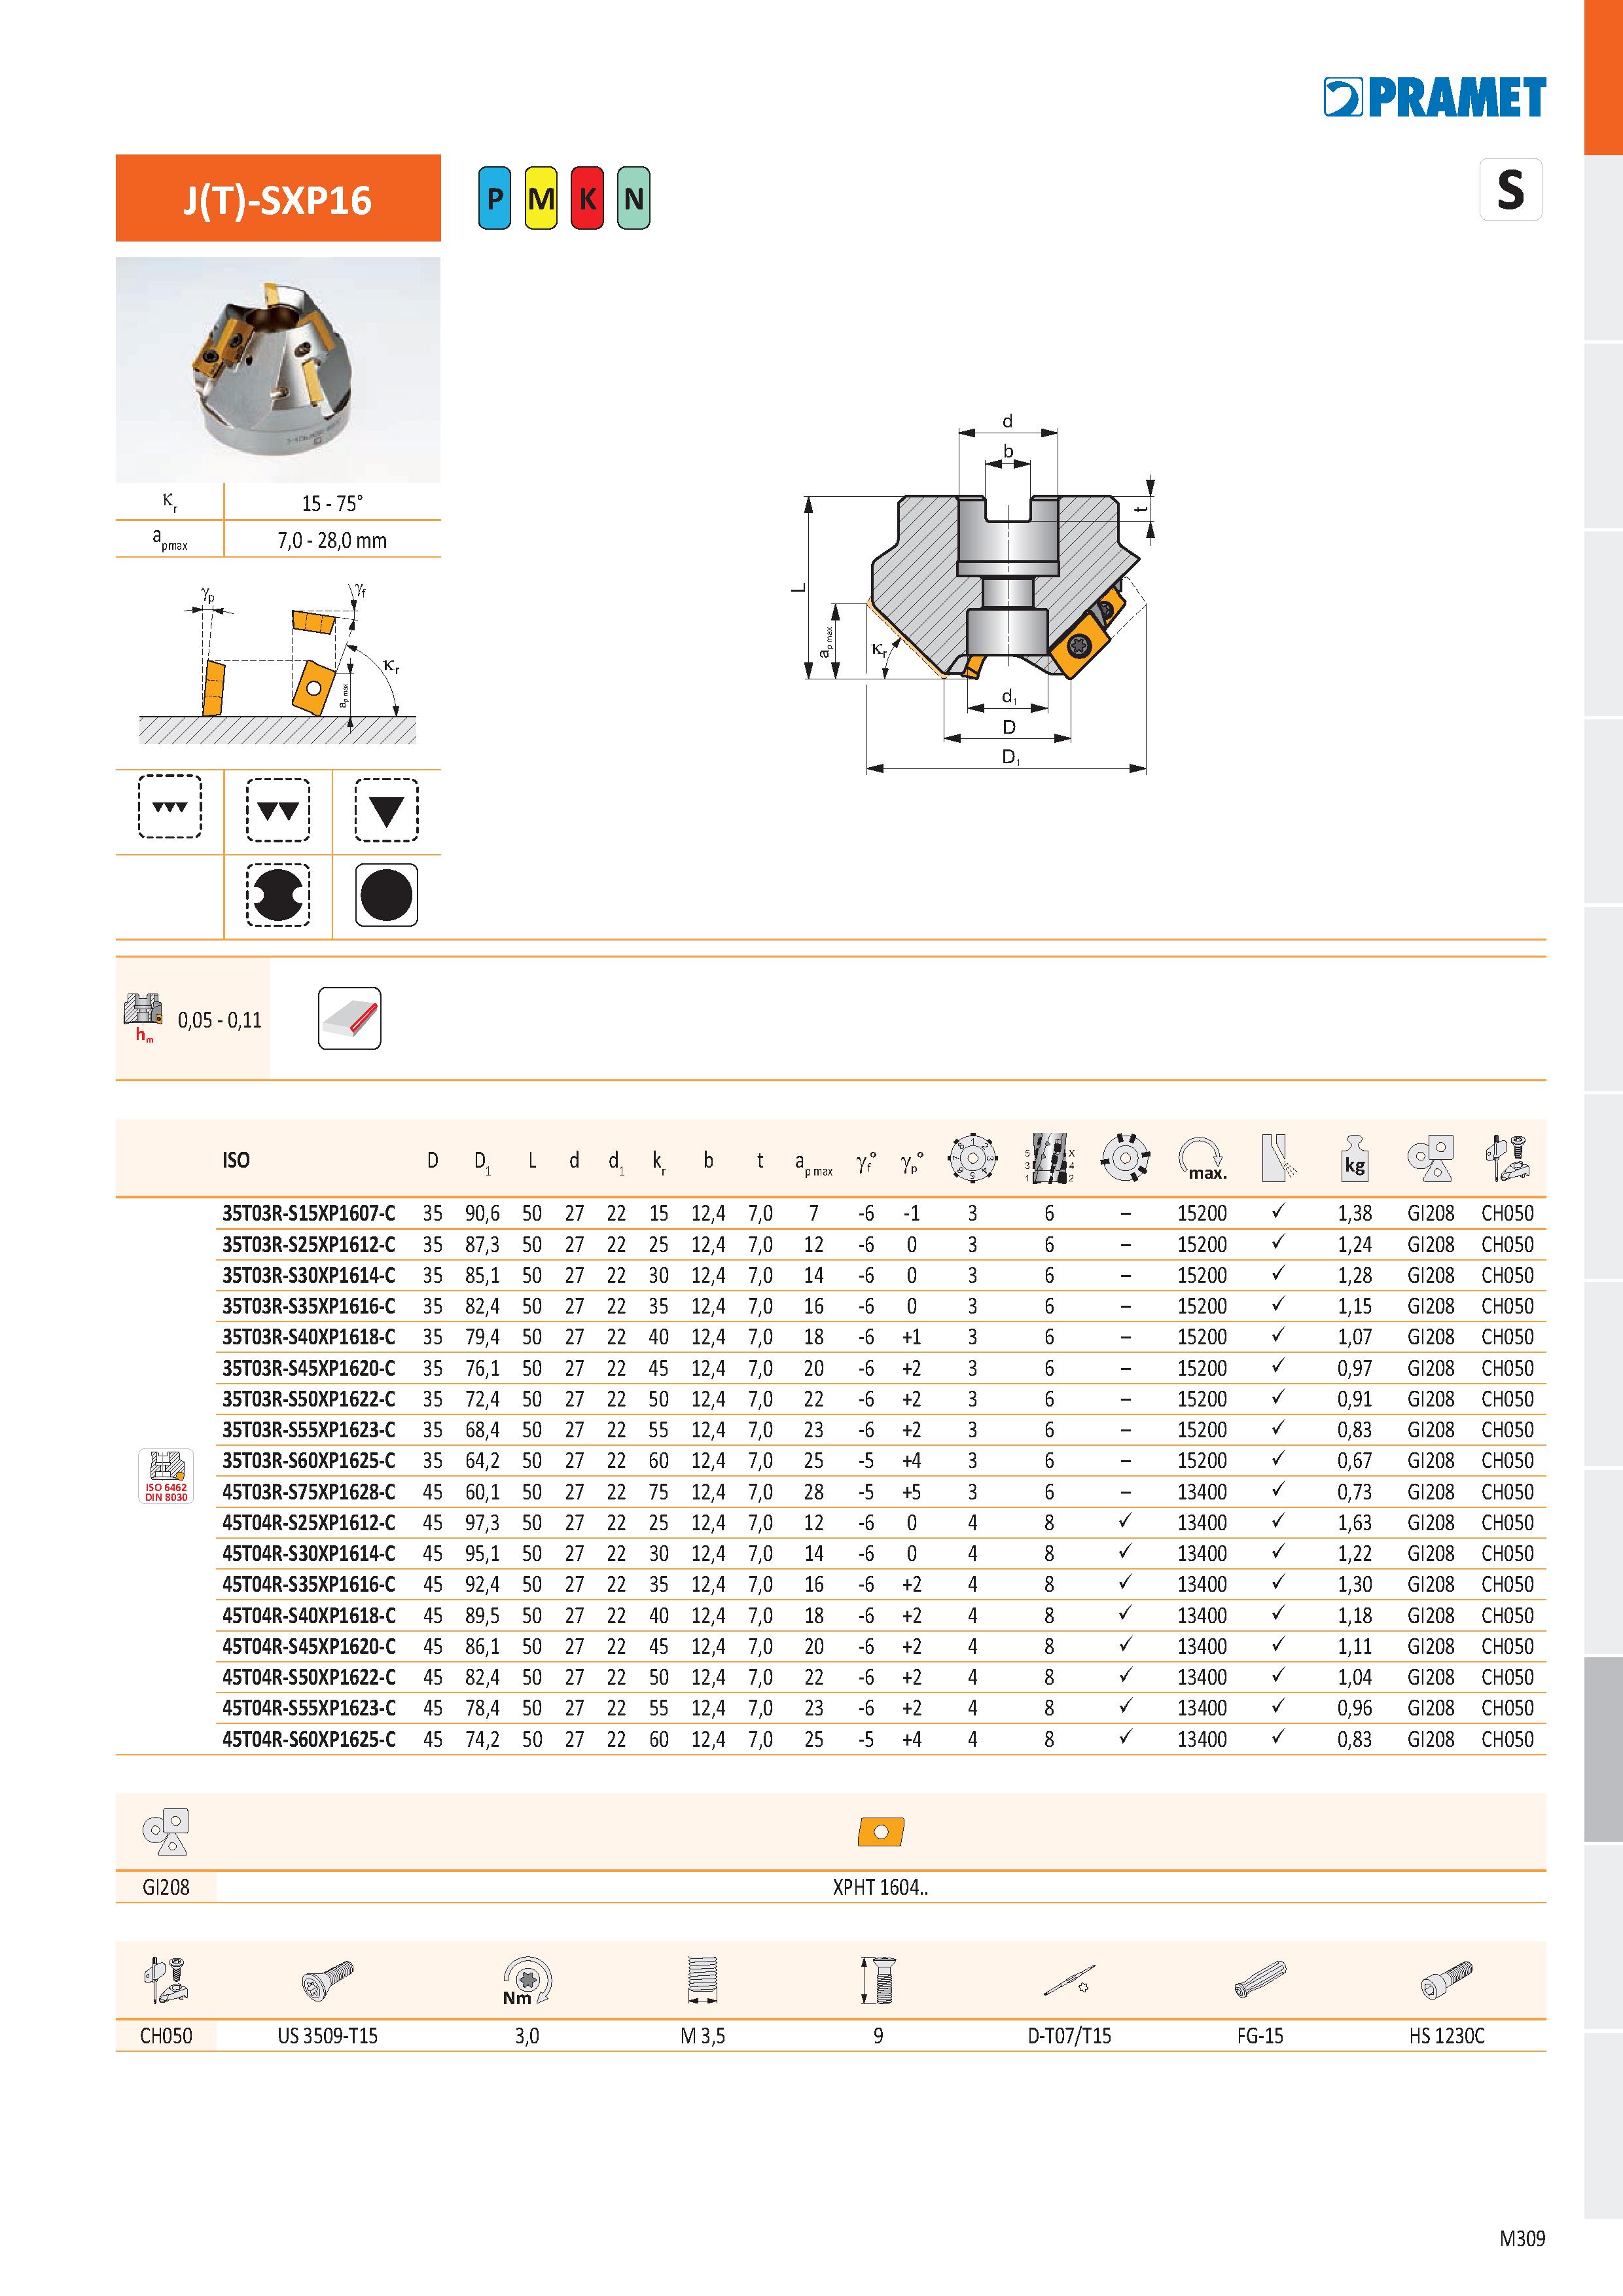Click the insert count header icon
This screenshot has height=2296, width=1623.
(1049, 1159)
